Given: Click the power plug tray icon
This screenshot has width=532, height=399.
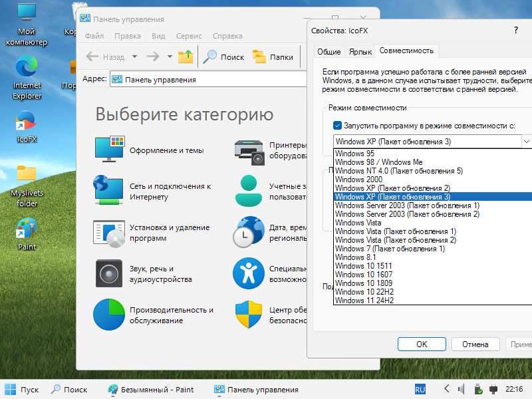Looking at the screenshot, I should [493, 389].
